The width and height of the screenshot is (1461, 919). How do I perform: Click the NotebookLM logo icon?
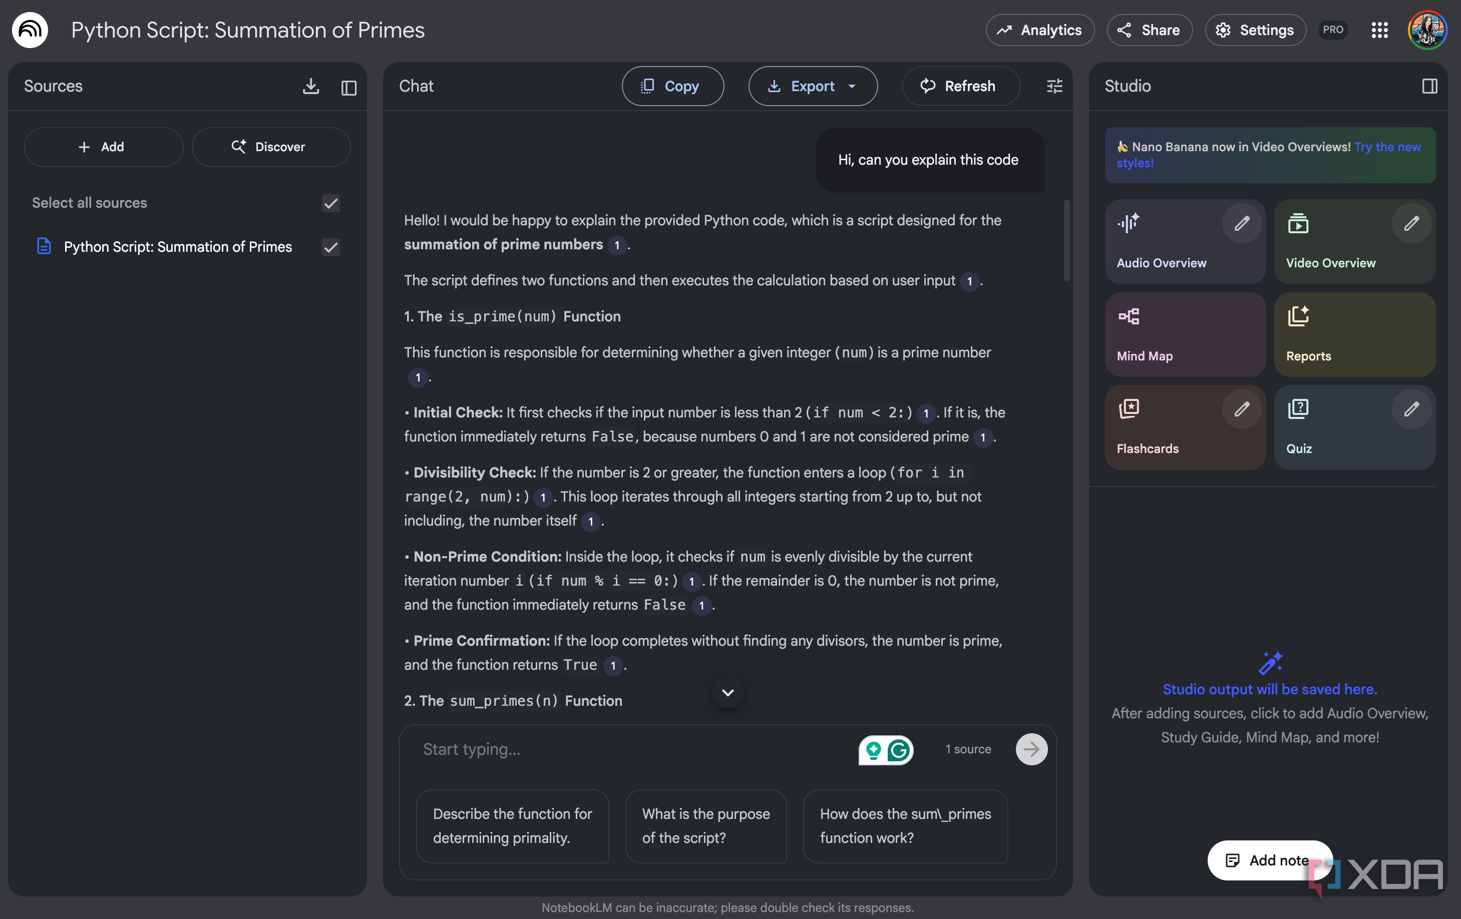[x=30, y=30]
